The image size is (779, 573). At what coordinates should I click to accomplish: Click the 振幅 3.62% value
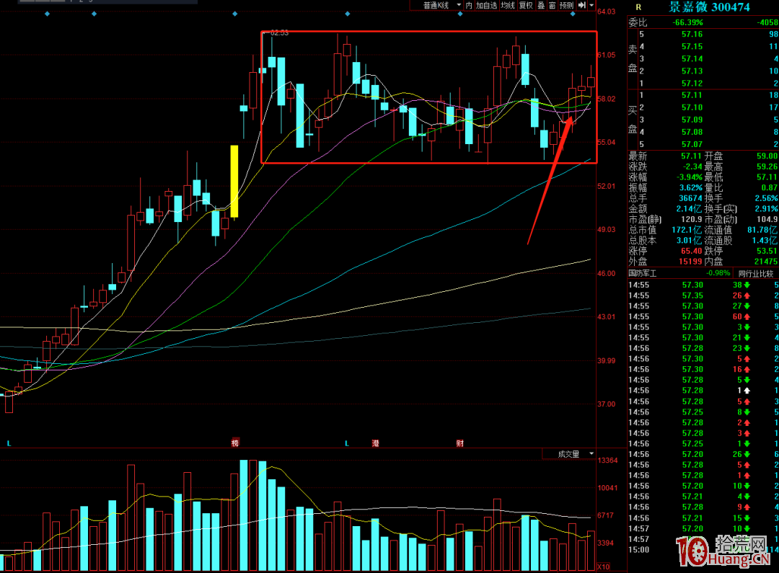click(690, 187)
